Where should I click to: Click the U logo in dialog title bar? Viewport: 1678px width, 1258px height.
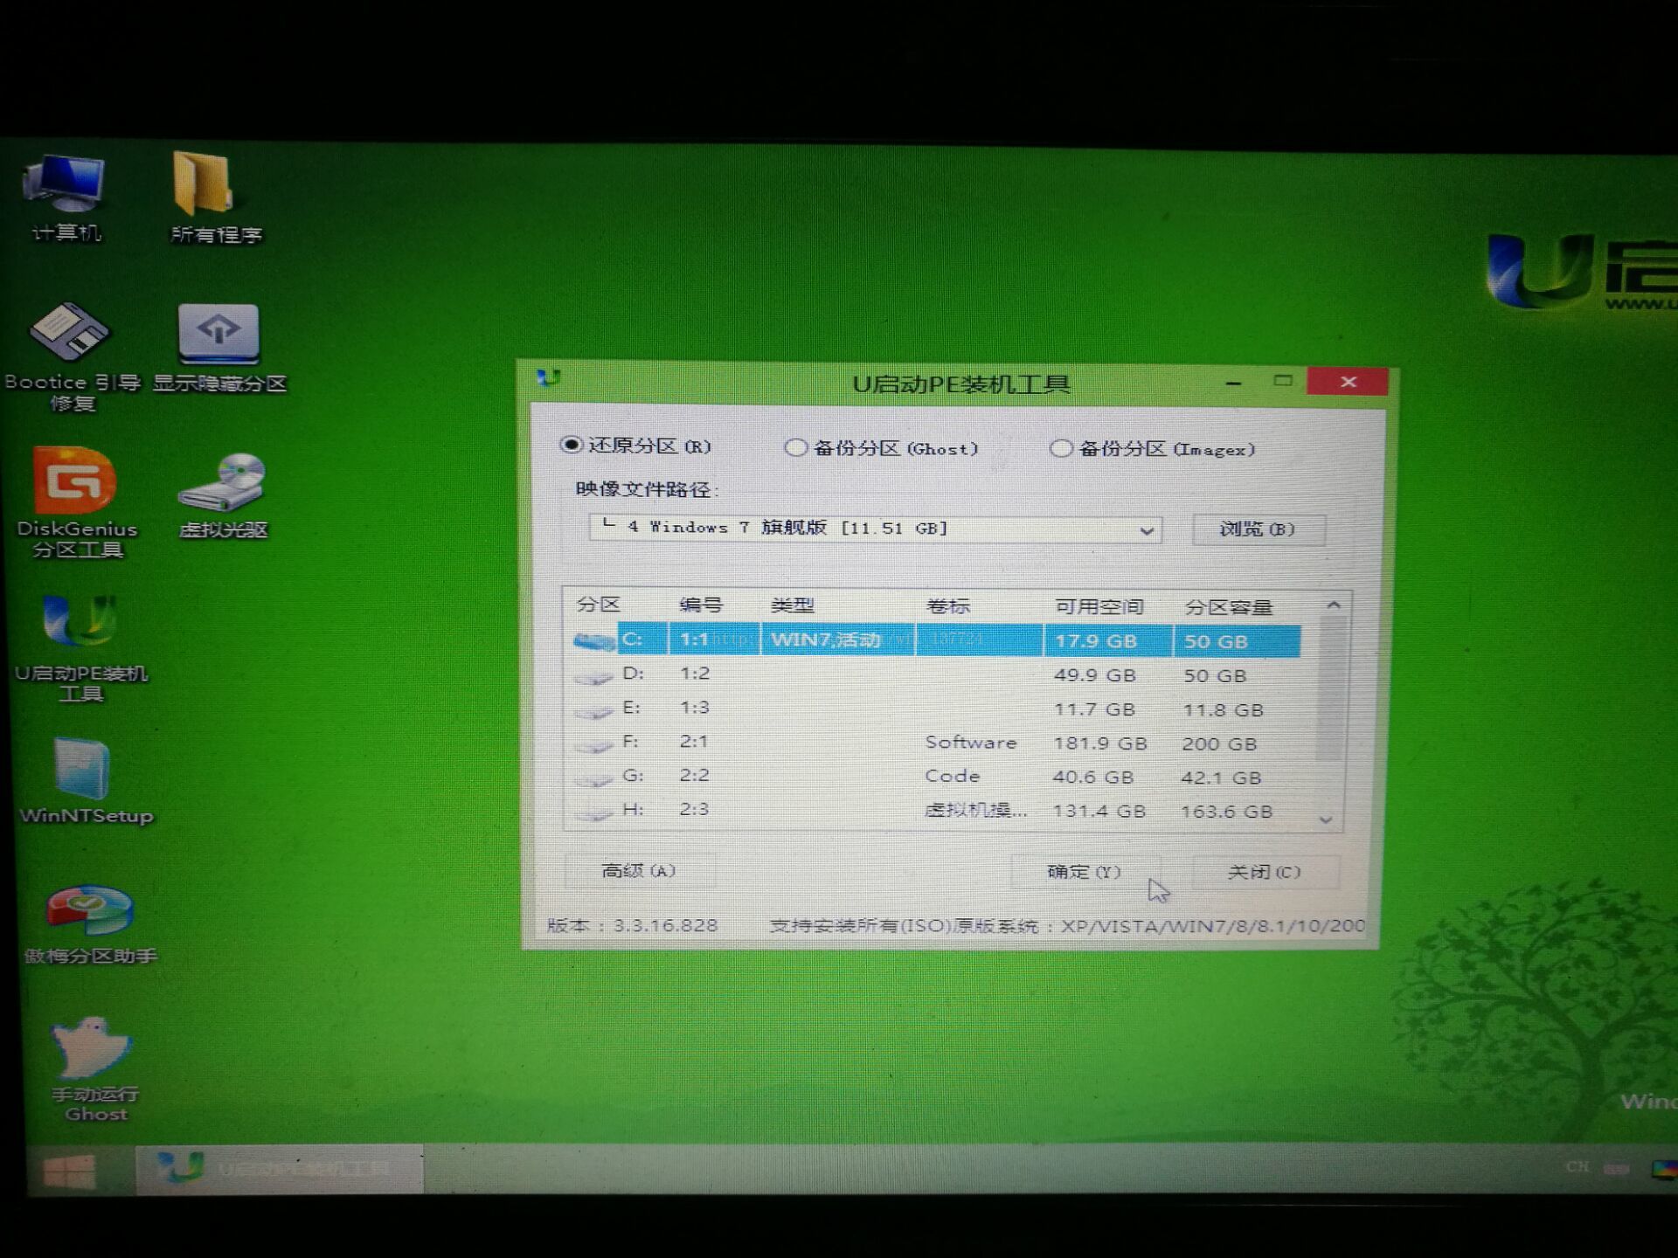pyautogui.click(x=549, y=378)
